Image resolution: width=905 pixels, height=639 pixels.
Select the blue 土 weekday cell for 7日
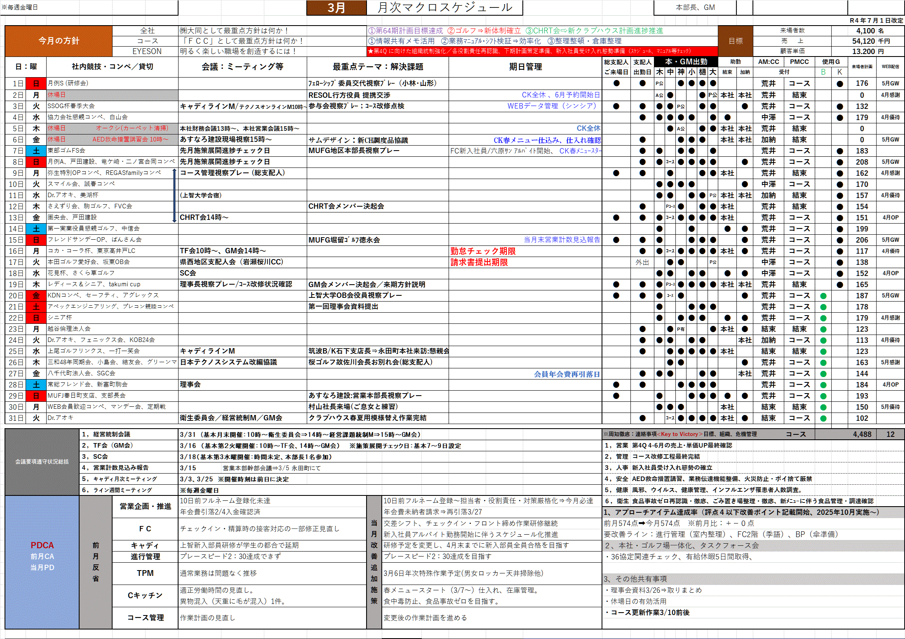pyautogui.click(x=36, y=151)
